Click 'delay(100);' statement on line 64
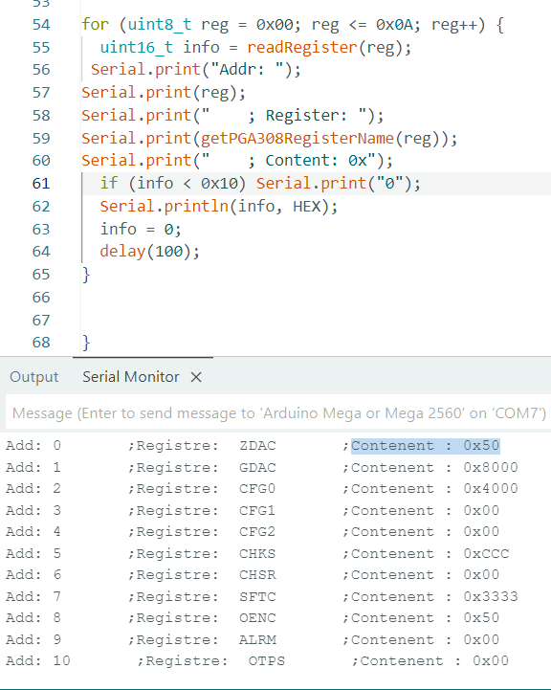The width and height of the screenshot is (551, 690). pyautogui.click(x=149, y=252)
